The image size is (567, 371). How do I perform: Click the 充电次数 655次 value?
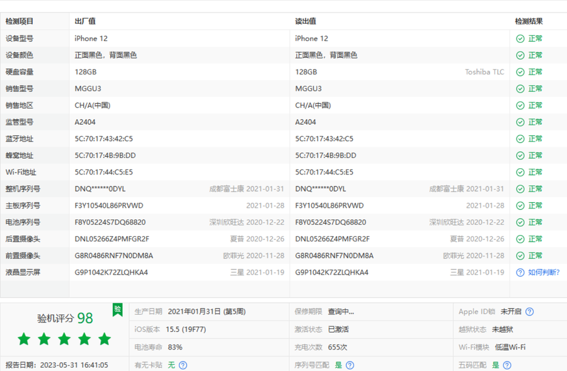(x=337, y=347)
